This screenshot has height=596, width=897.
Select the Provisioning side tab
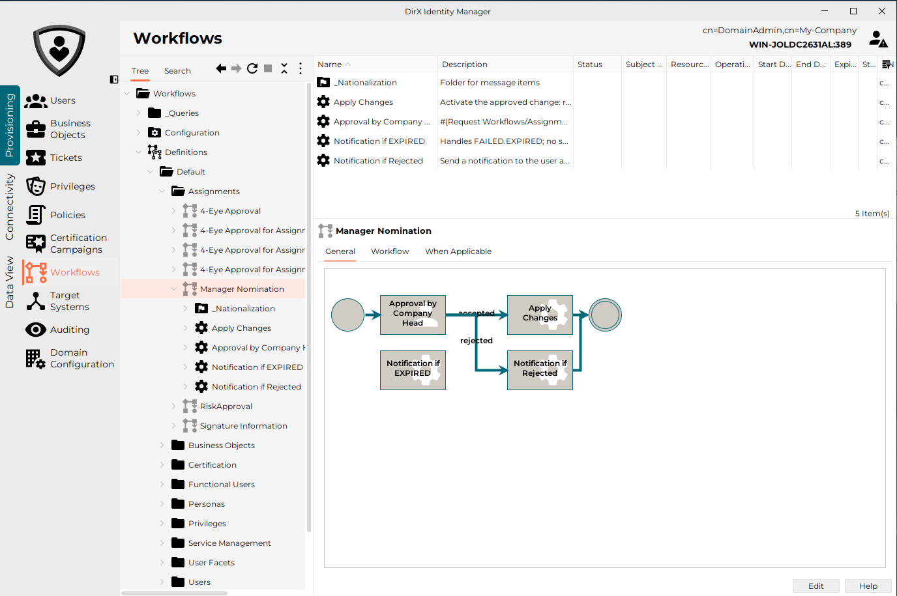(x=9, y=125)
